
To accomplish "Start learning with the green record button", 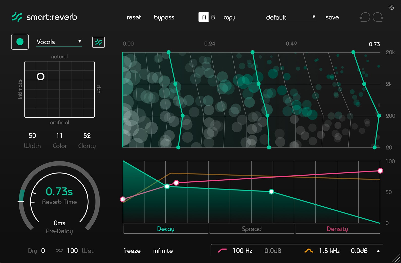I will click(20, 42).
